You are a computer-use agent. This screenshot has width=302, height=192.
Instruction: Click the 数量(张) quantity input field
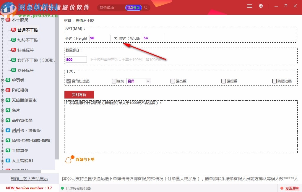pyautogui.click(x=76, y=59)
